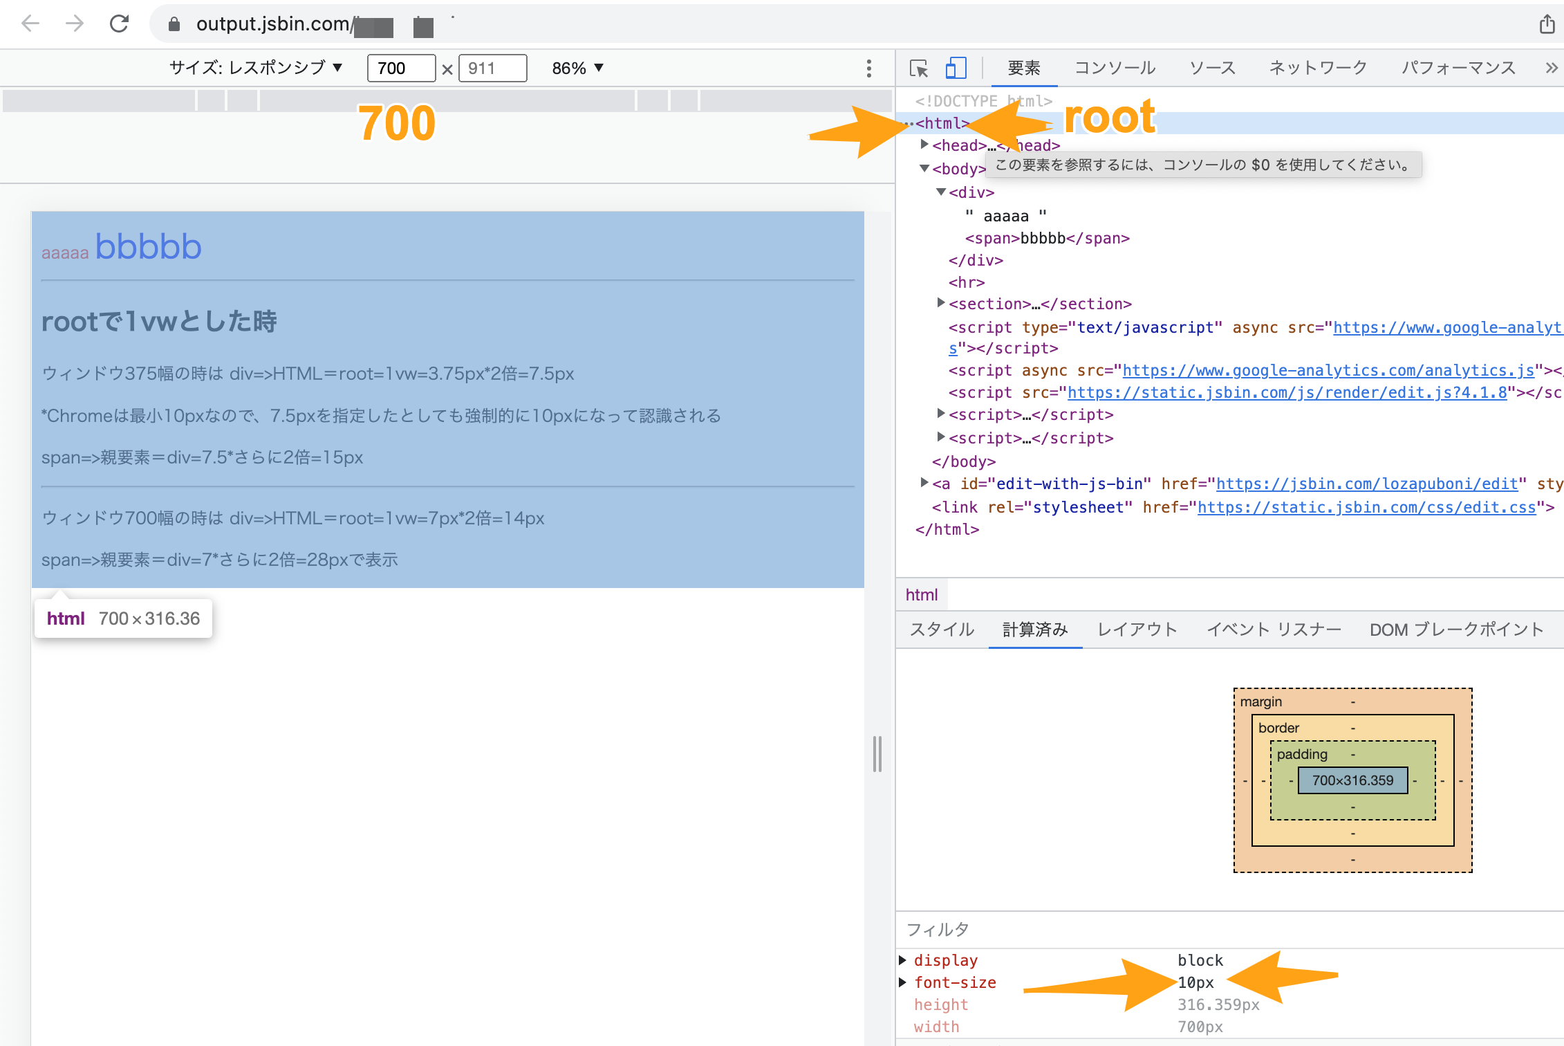Switch to the ネットワーク tab
The image size is (1564, 1046).
1318,68
